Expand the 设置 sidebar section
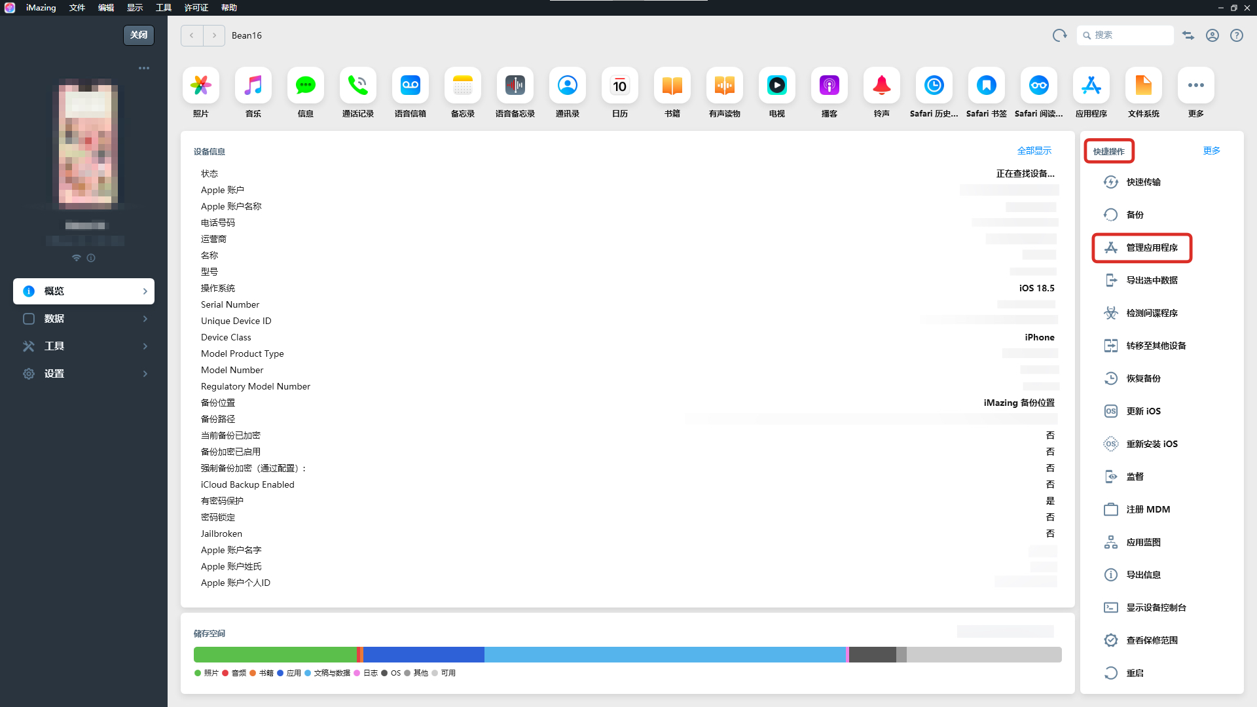 point(84,374)
